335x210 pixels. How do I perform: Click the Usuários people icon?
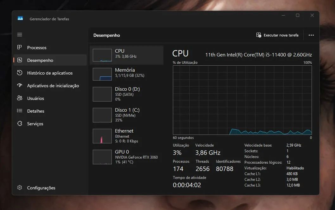click(x=20, y=98)
